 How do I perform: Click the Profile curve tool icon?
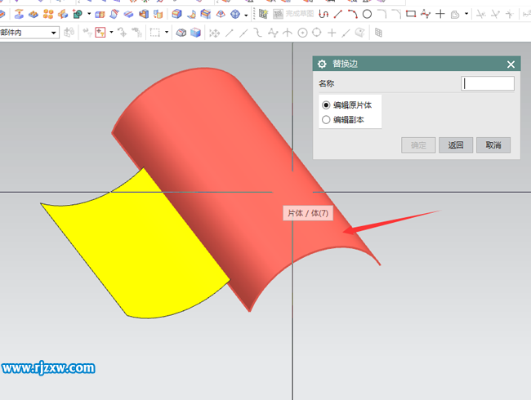[324, 14]
